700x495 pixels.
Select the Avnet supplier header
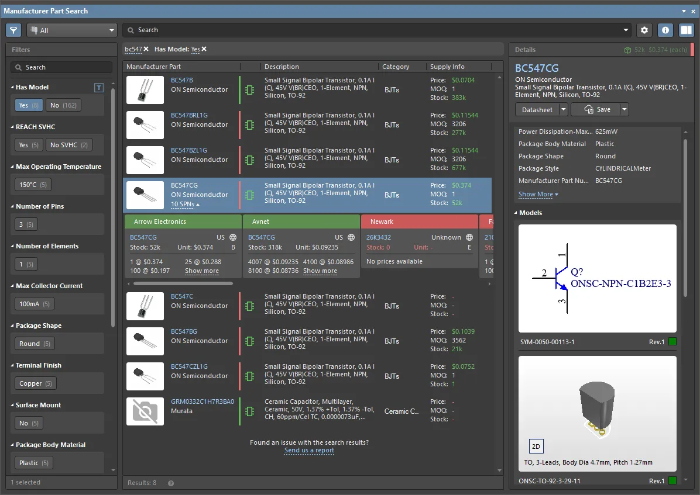[x=301, y=221]
